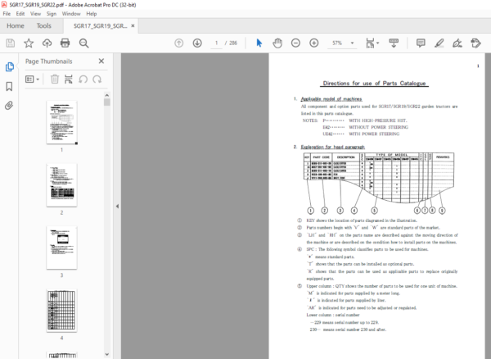Image resolution: width=491 pixels, height=359 pixels.
Task: Select the SGR17_SGR19_SGR... document tab
Action: click(100, 26)
